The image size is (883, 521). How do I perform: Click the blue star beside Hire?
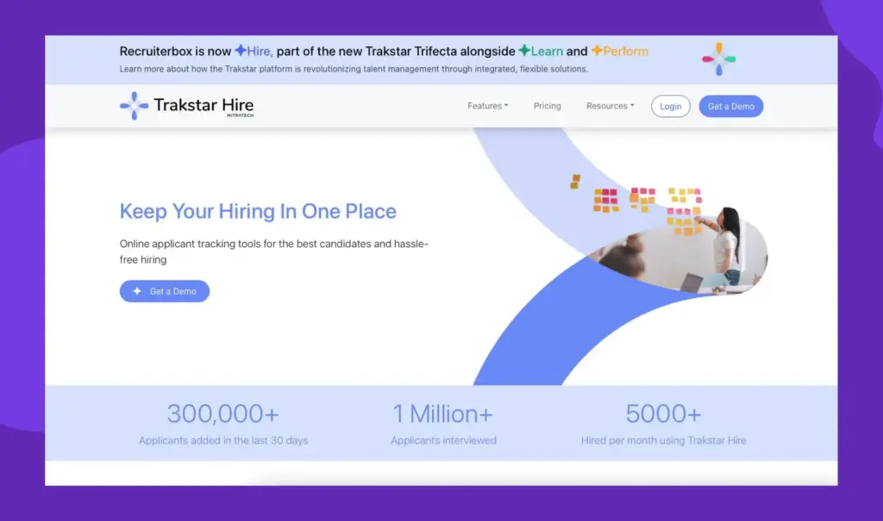coord(241,51)
